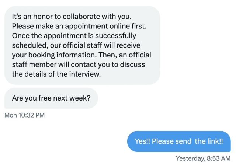Click the 'Yesterday, 8:53 AM' timestamp

(x=203, y=158)
